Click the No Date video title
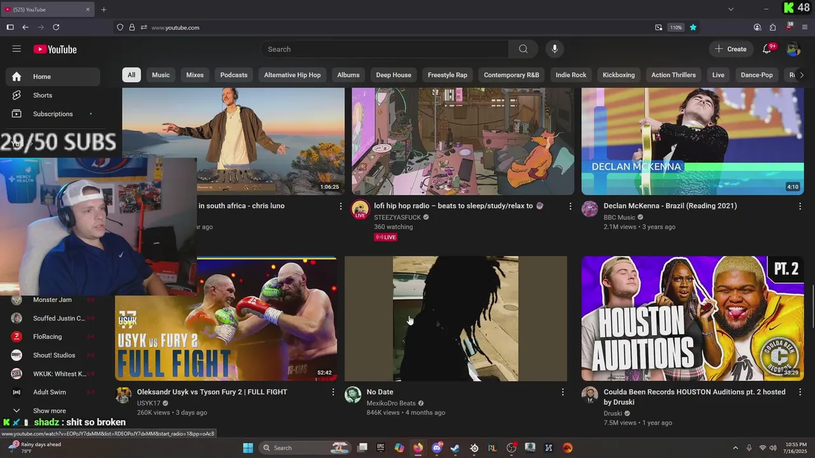 pyautogui.click(x=380, y=392)
